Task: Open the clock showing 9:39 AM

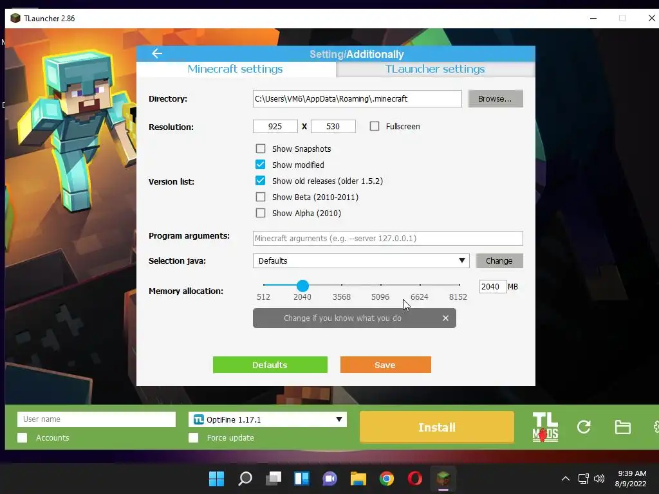Action: coord(631,479)
